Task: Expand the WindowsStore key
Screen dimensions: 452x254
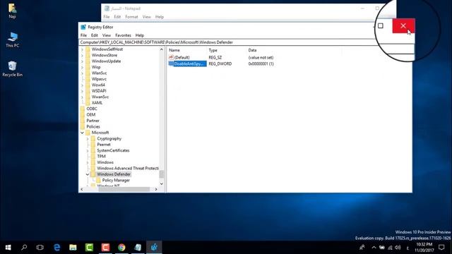Action: tap(82, 55)
